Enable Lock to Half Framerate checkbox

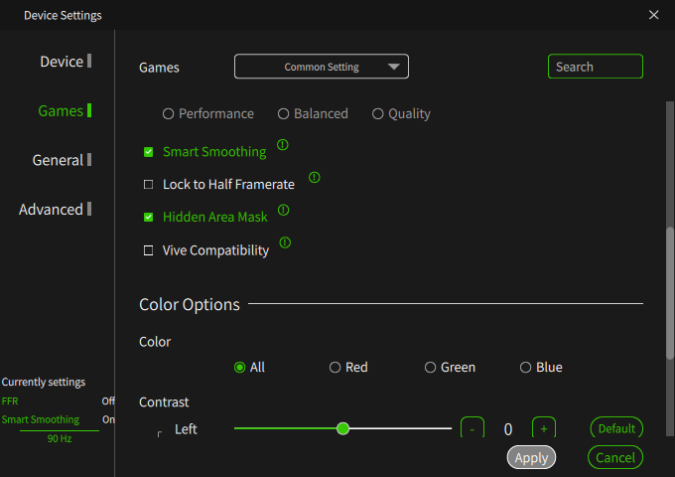[x=149, y=185]
